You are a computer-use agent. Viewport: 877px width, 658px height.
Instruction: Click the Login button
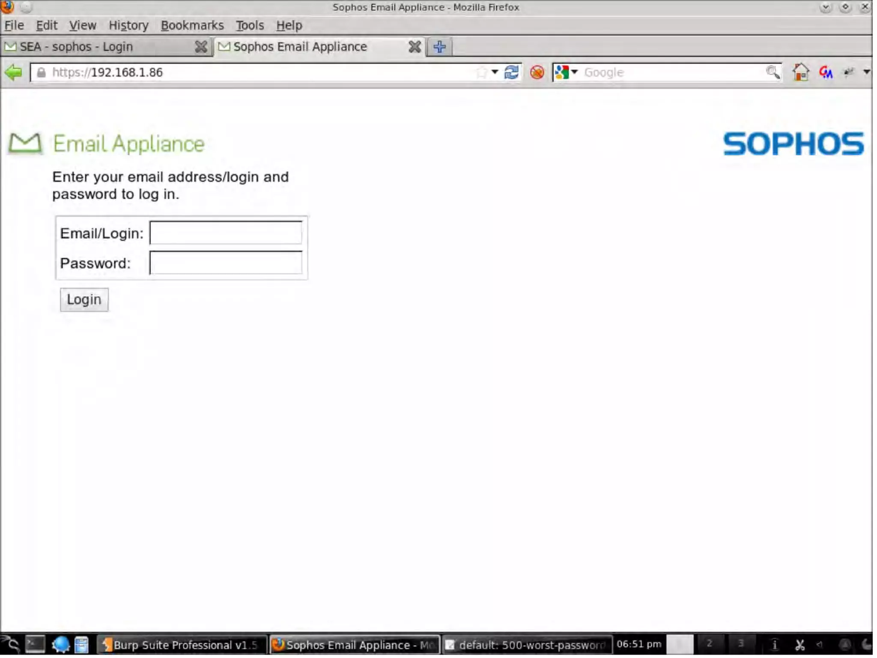tap(84, 299)
